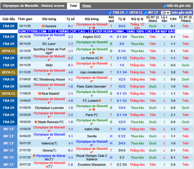Open Sevilla team link
Screen dimensions: 194x169
[x=92, y=136]
